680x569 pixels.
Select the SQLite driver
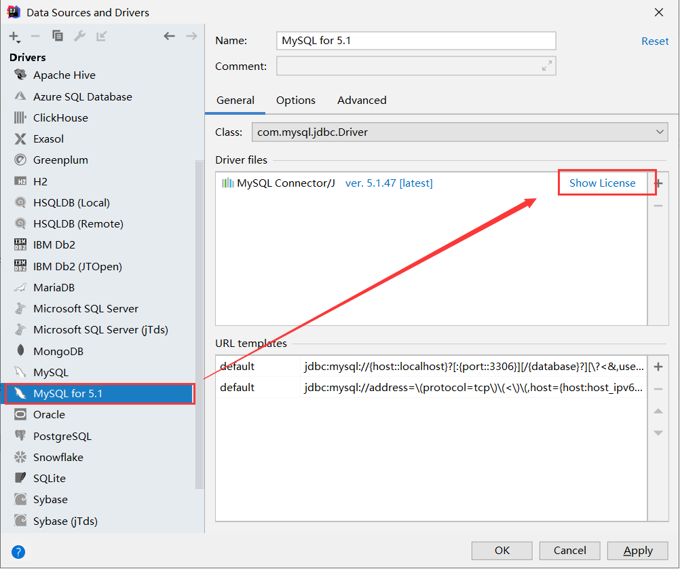[98, 478]
